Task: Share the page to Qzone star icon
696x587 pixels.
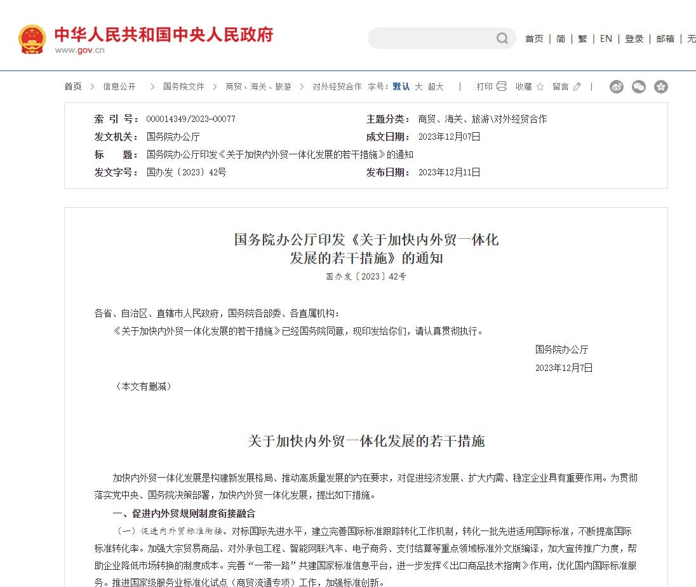Action: click(661, 86)
